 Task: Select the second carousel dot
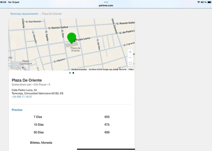pyautogui.click(x=73, y=73)
